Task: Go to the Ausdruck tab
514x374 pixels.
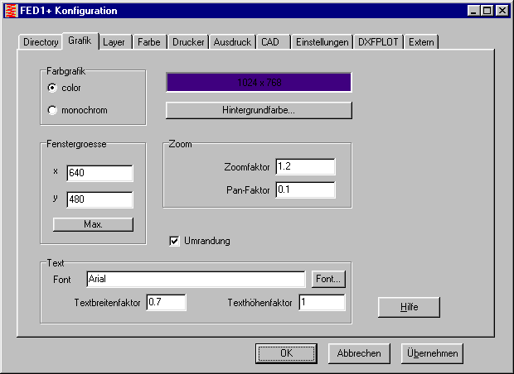Action: coord(232,42)
